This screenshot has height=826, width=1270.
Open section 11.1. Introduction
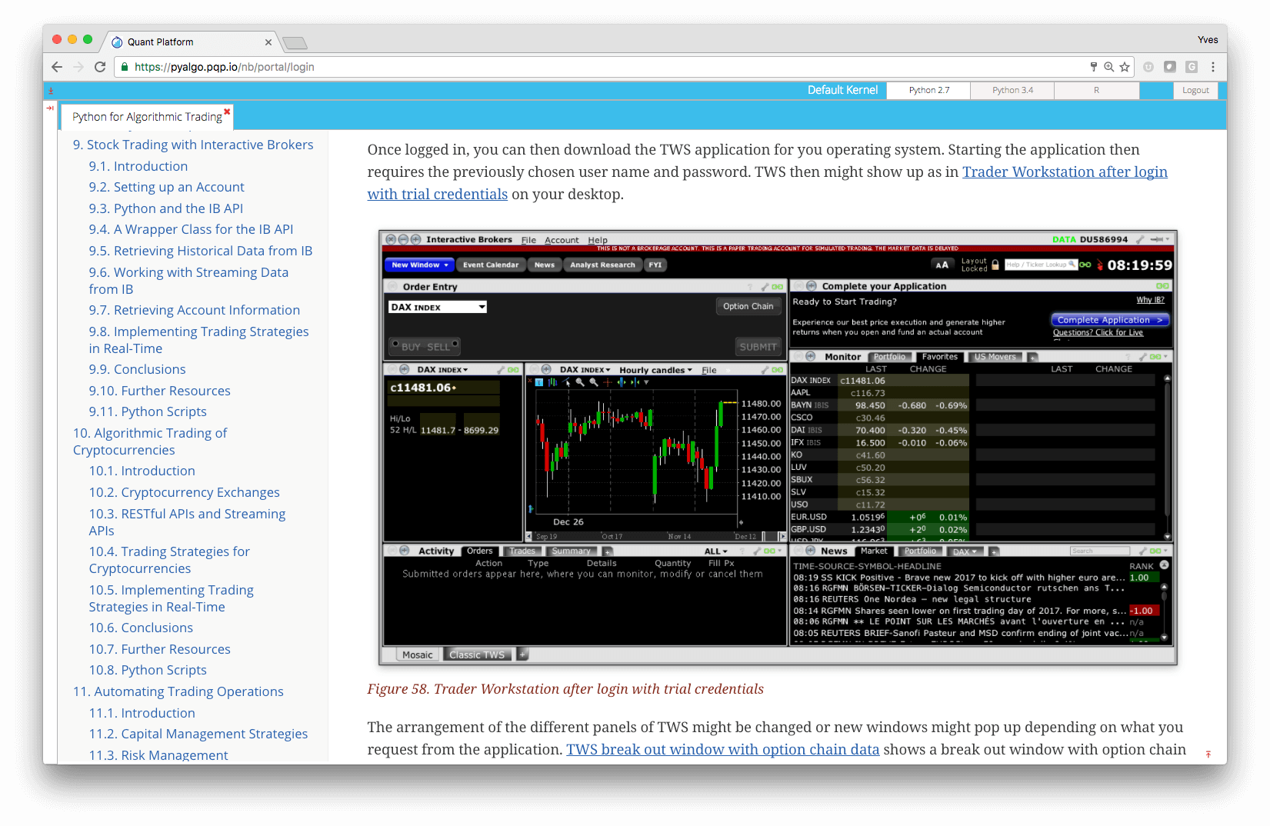point(142,713)
